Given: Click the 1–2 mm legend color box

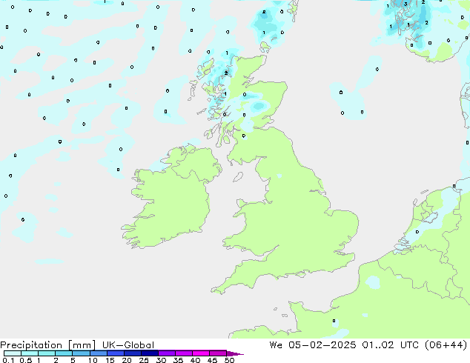Looking at the screenshot, I should click(47, 353).
